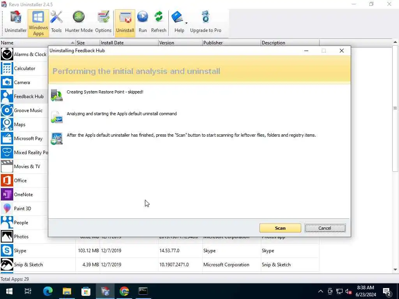Click Skype size cell 103.12 MB
399x299 pixels.
[88, 250]
